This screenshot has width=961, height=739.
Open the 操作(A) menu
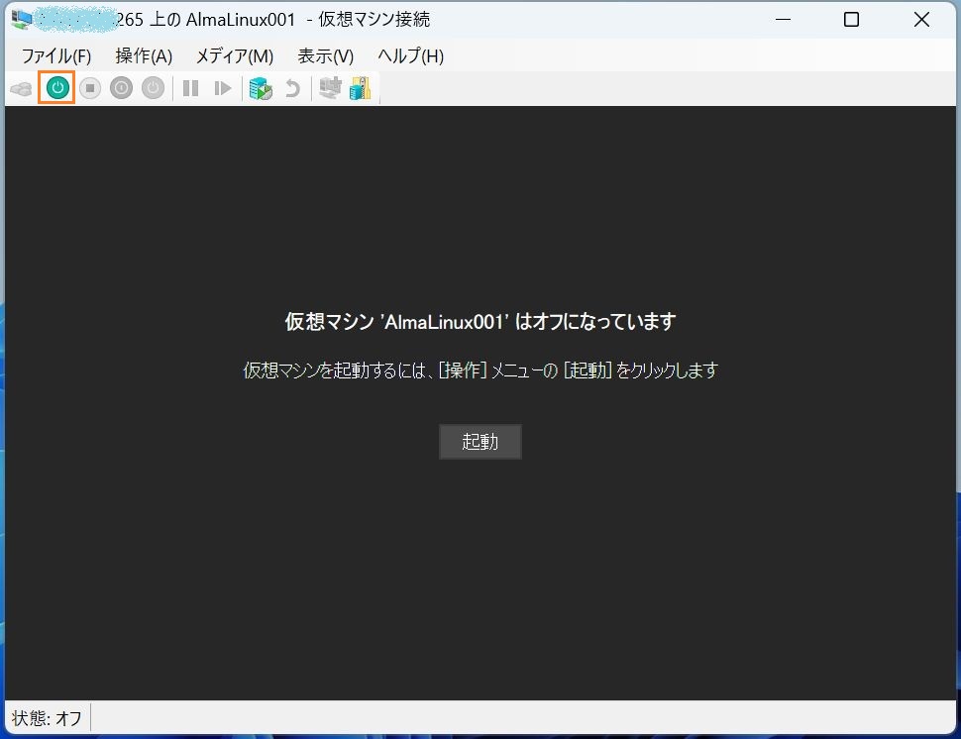144,56
